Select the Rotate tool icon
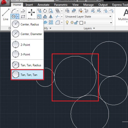This screenshot has width=128, height=128. [x=45, y=11]
